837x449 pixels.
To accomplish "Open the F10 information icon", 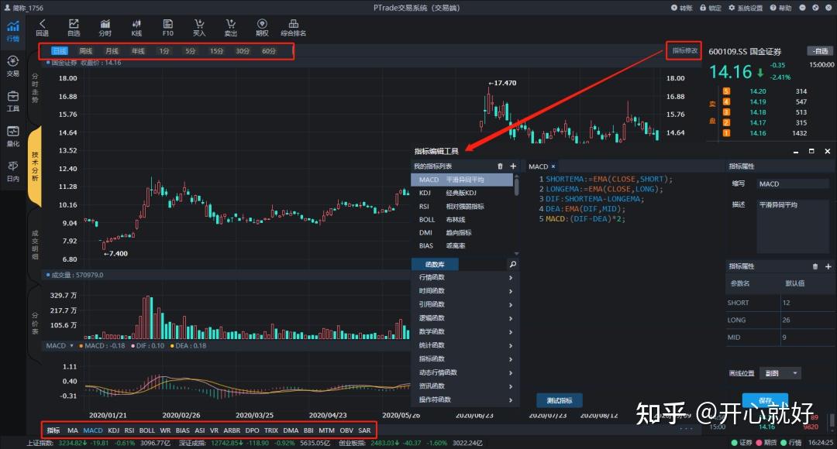I will (x=167, y=27).
